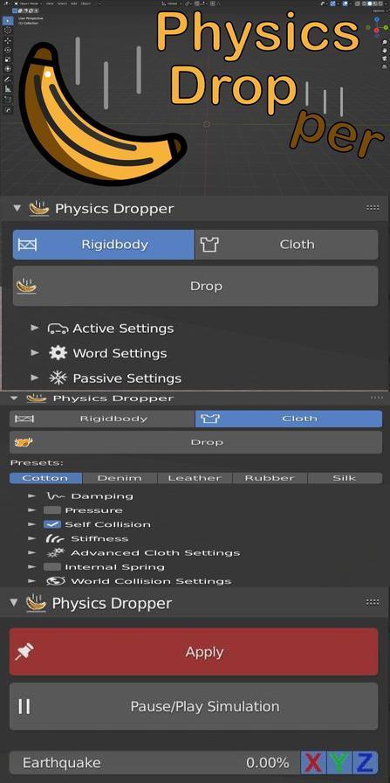Click the red Apply button
The image size is (390, 783).
point(194,652)
